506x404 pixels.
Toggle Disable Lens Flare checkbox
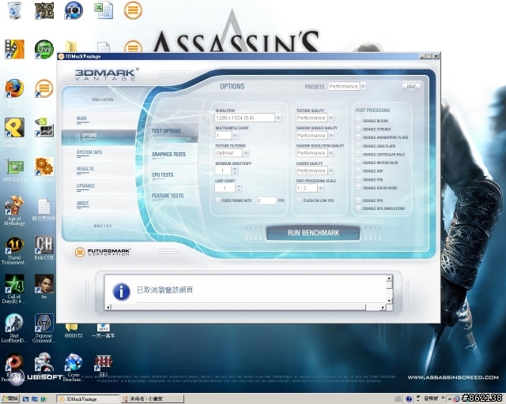point(358,146)
